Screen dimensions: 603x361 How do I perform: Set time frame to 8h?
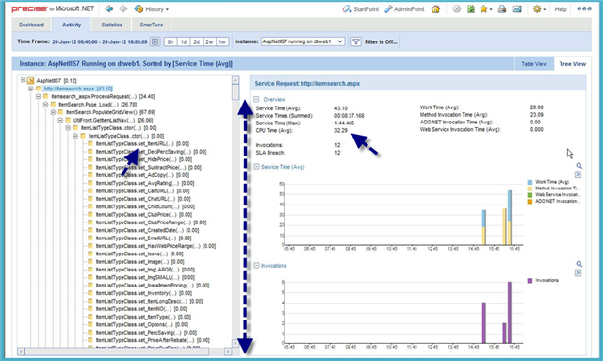coord(171,41)
